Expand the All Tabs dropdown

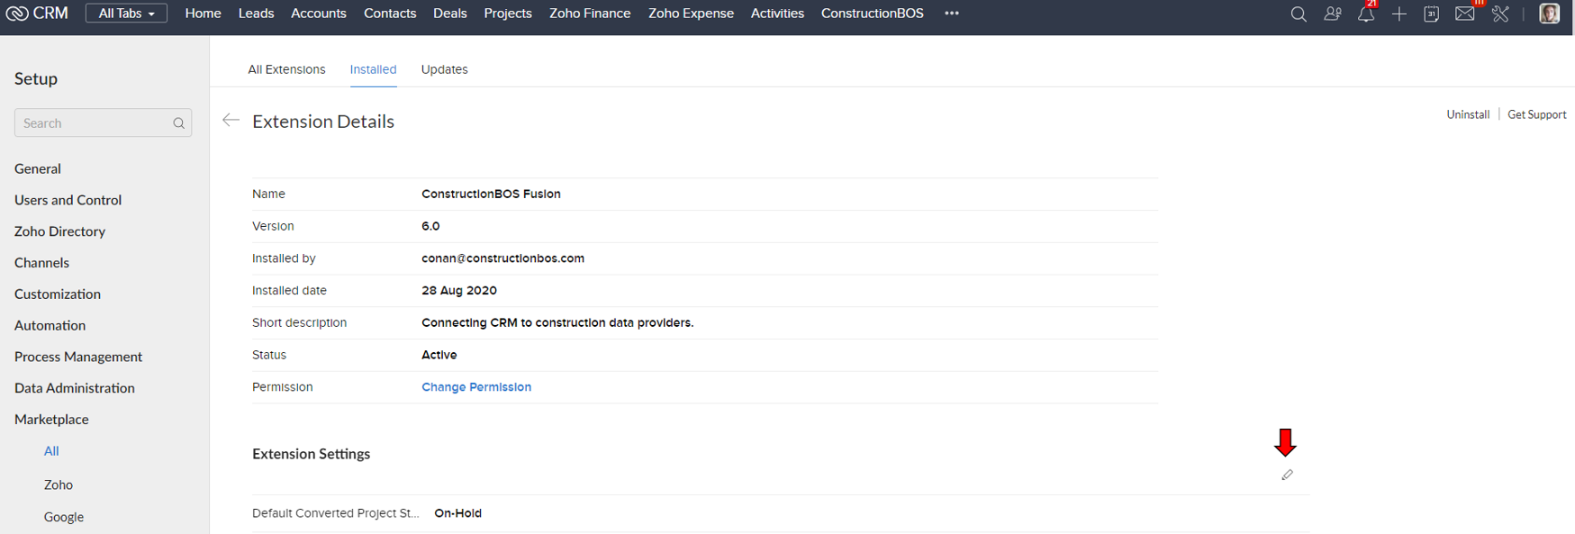tap(126, 14)
